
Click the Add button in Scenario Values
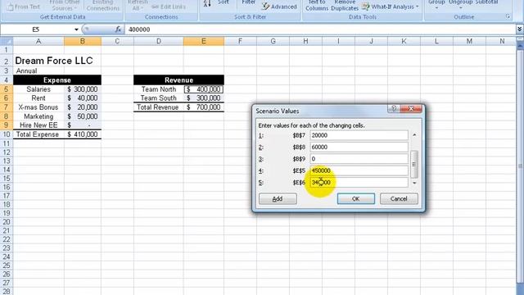[278, 198]
